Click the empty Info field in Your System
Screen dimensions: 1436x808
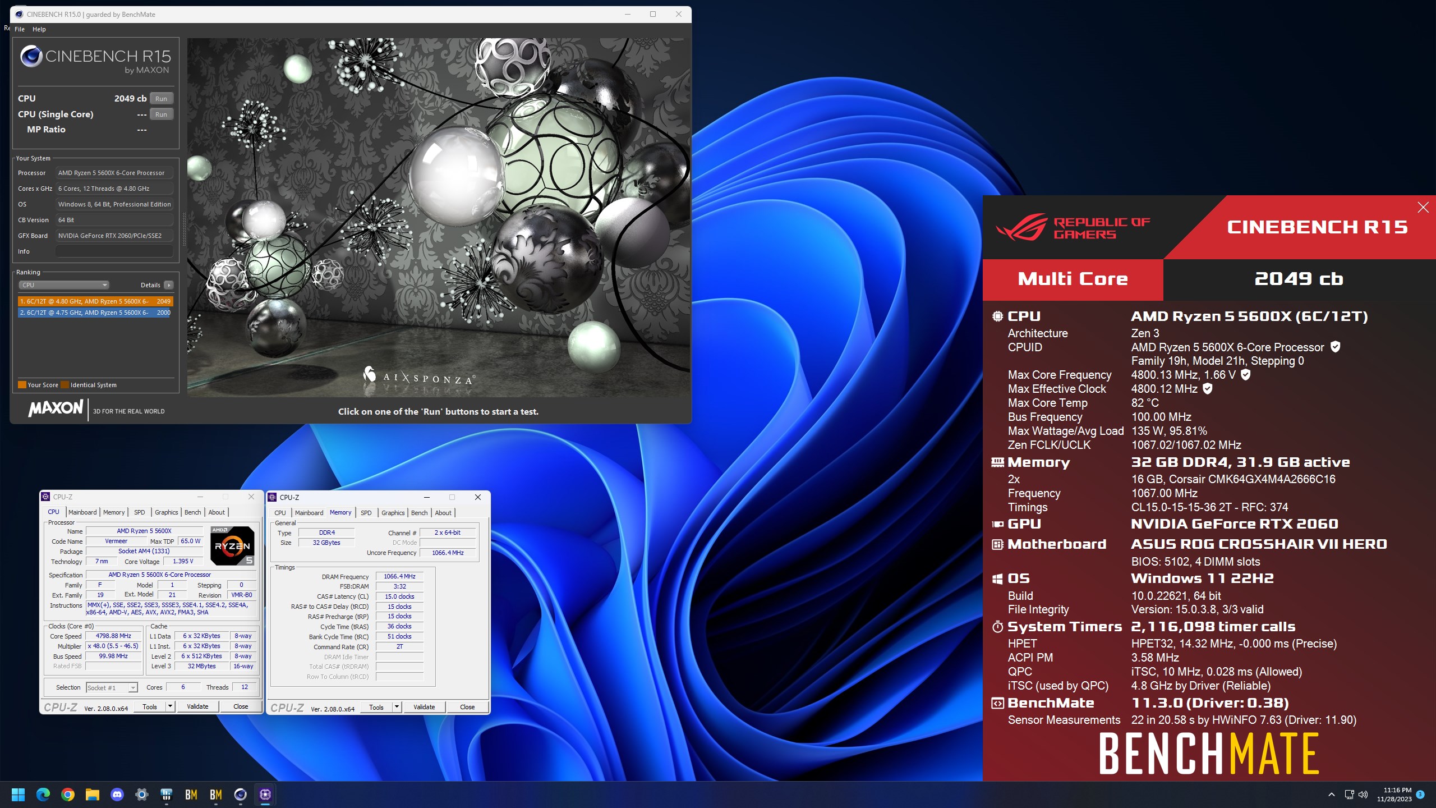(114, 251)
